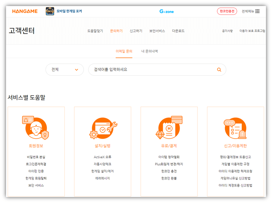Open the 모바일 한게임 포커 app icon
Viewport: 272px width, 203px height.
click(50, 11)
